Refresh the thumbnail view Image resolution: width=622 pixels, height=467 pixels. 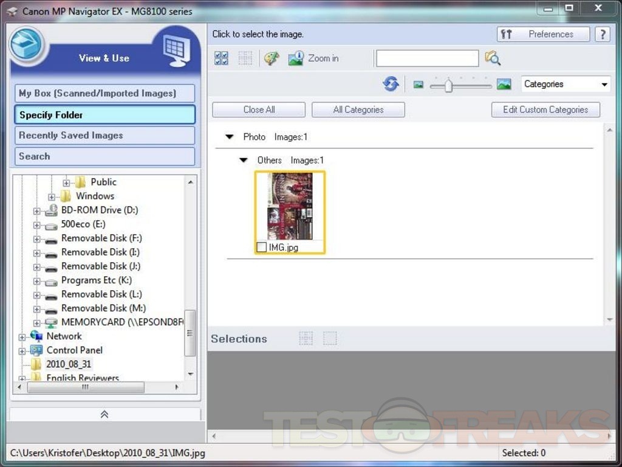pos(391,84)
